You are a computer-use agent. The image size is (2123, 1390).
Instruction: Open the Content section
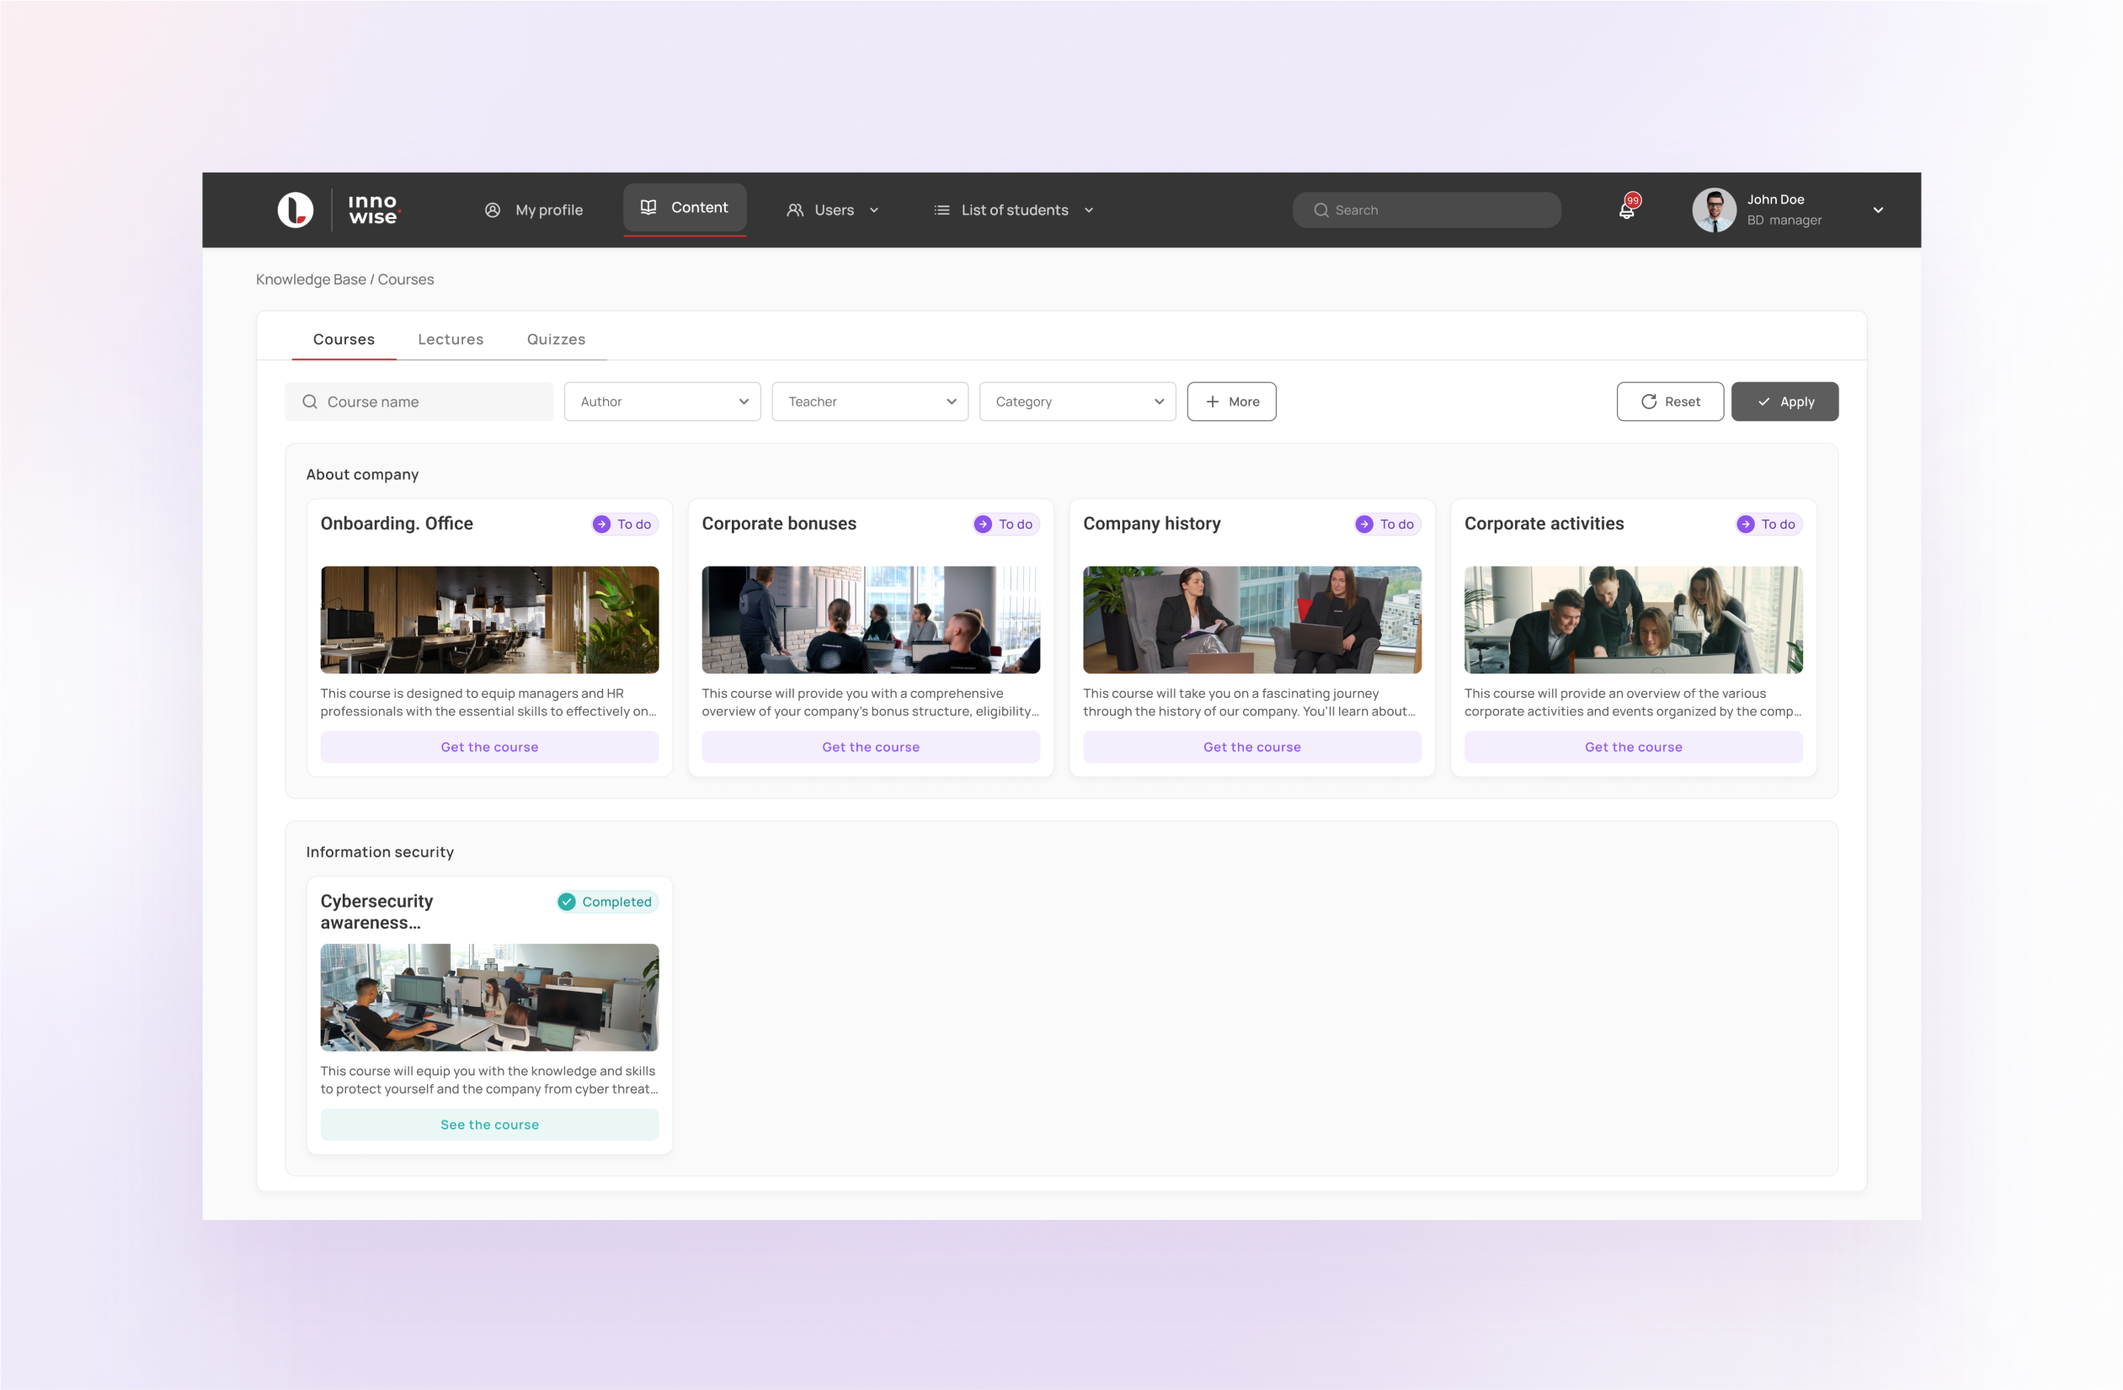(684, 208)
